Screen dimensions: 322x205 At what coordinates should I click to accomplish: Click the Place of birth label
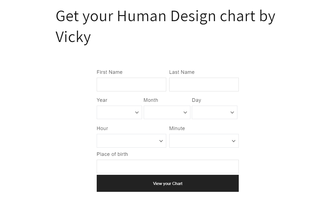[112, 154]
